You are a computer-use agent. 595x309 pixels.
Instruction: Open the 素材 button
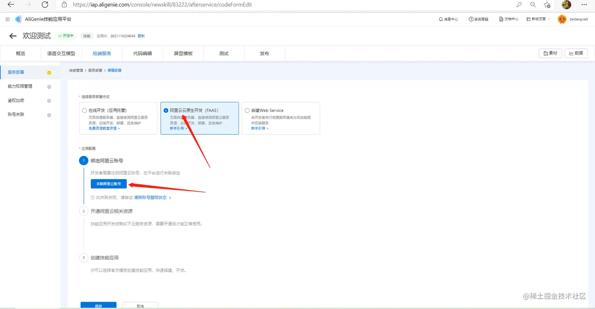pos(550,54)
